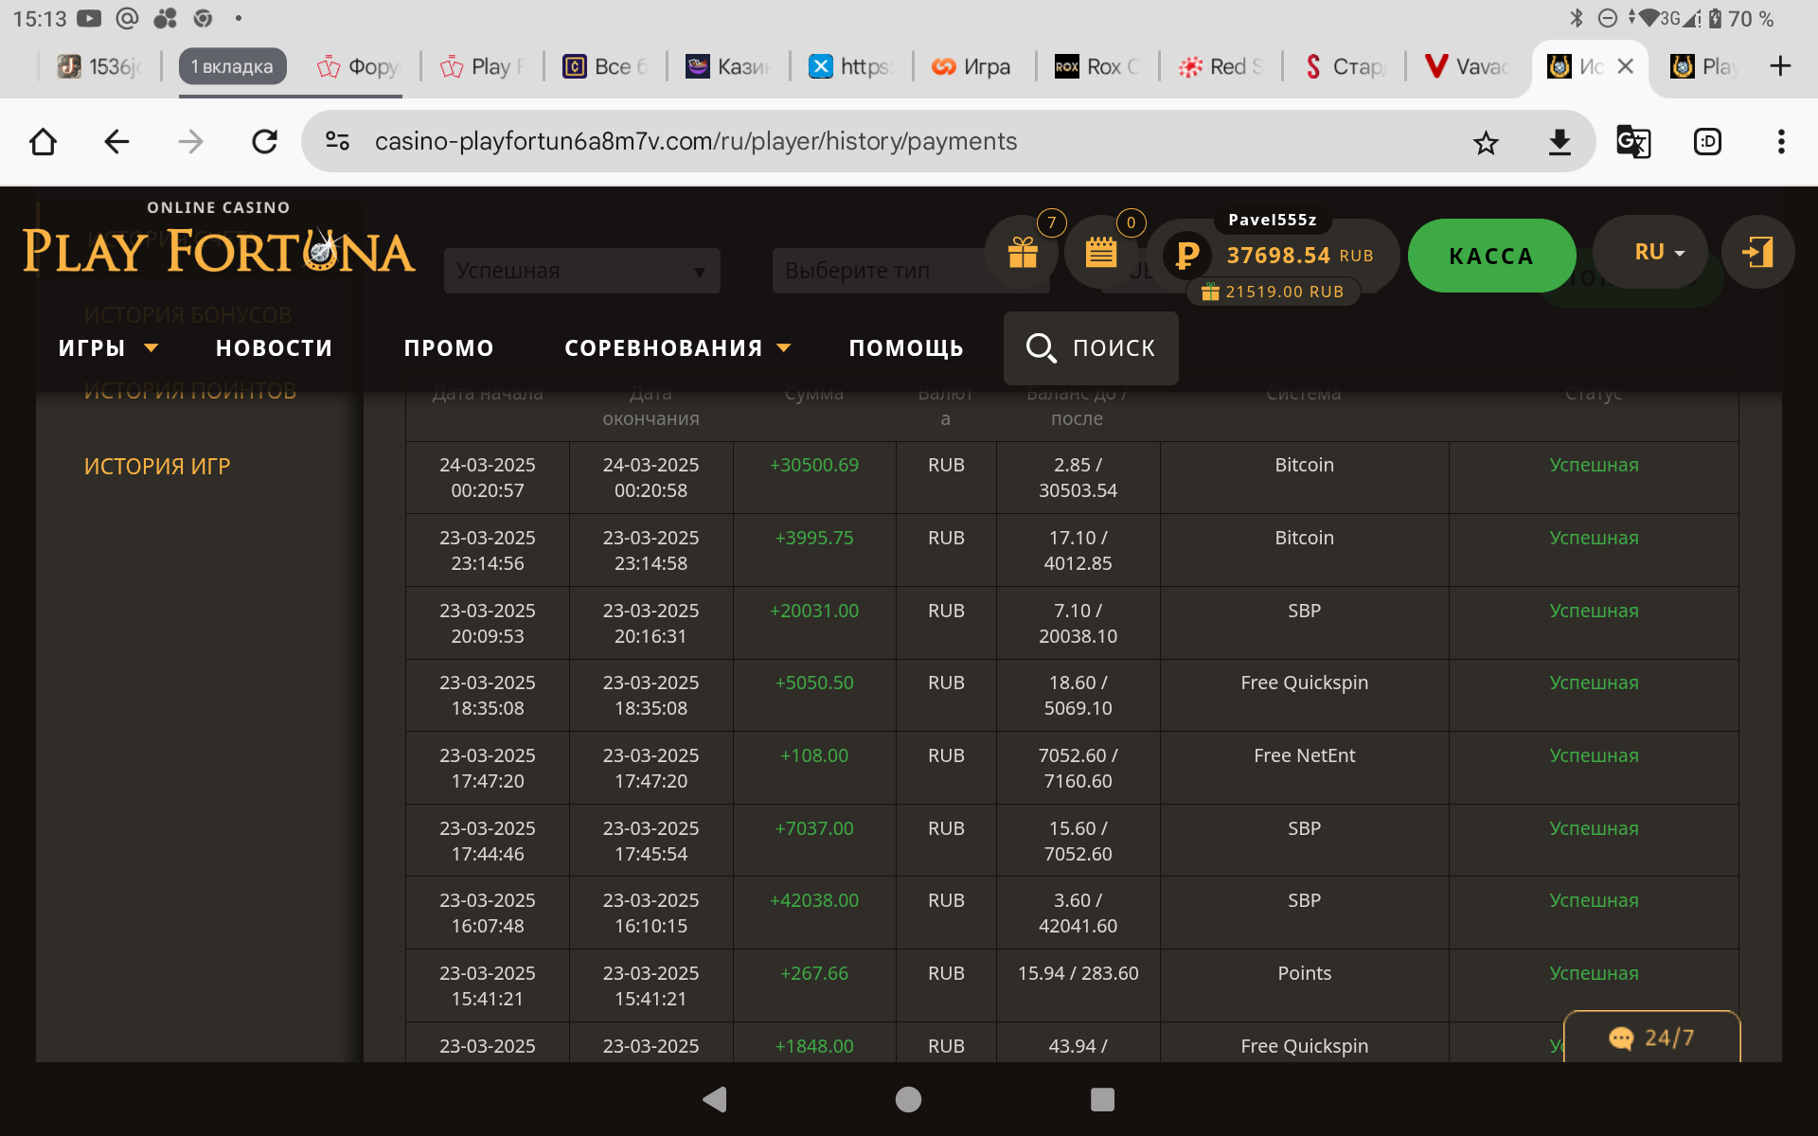The image size is (1818, 1136).
Task: Expand the RU language dropdown
Action: point(1659,252)
